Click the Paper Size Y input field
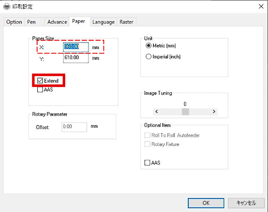The width and height of the screenshot is (268, 212). click(76, 58)
